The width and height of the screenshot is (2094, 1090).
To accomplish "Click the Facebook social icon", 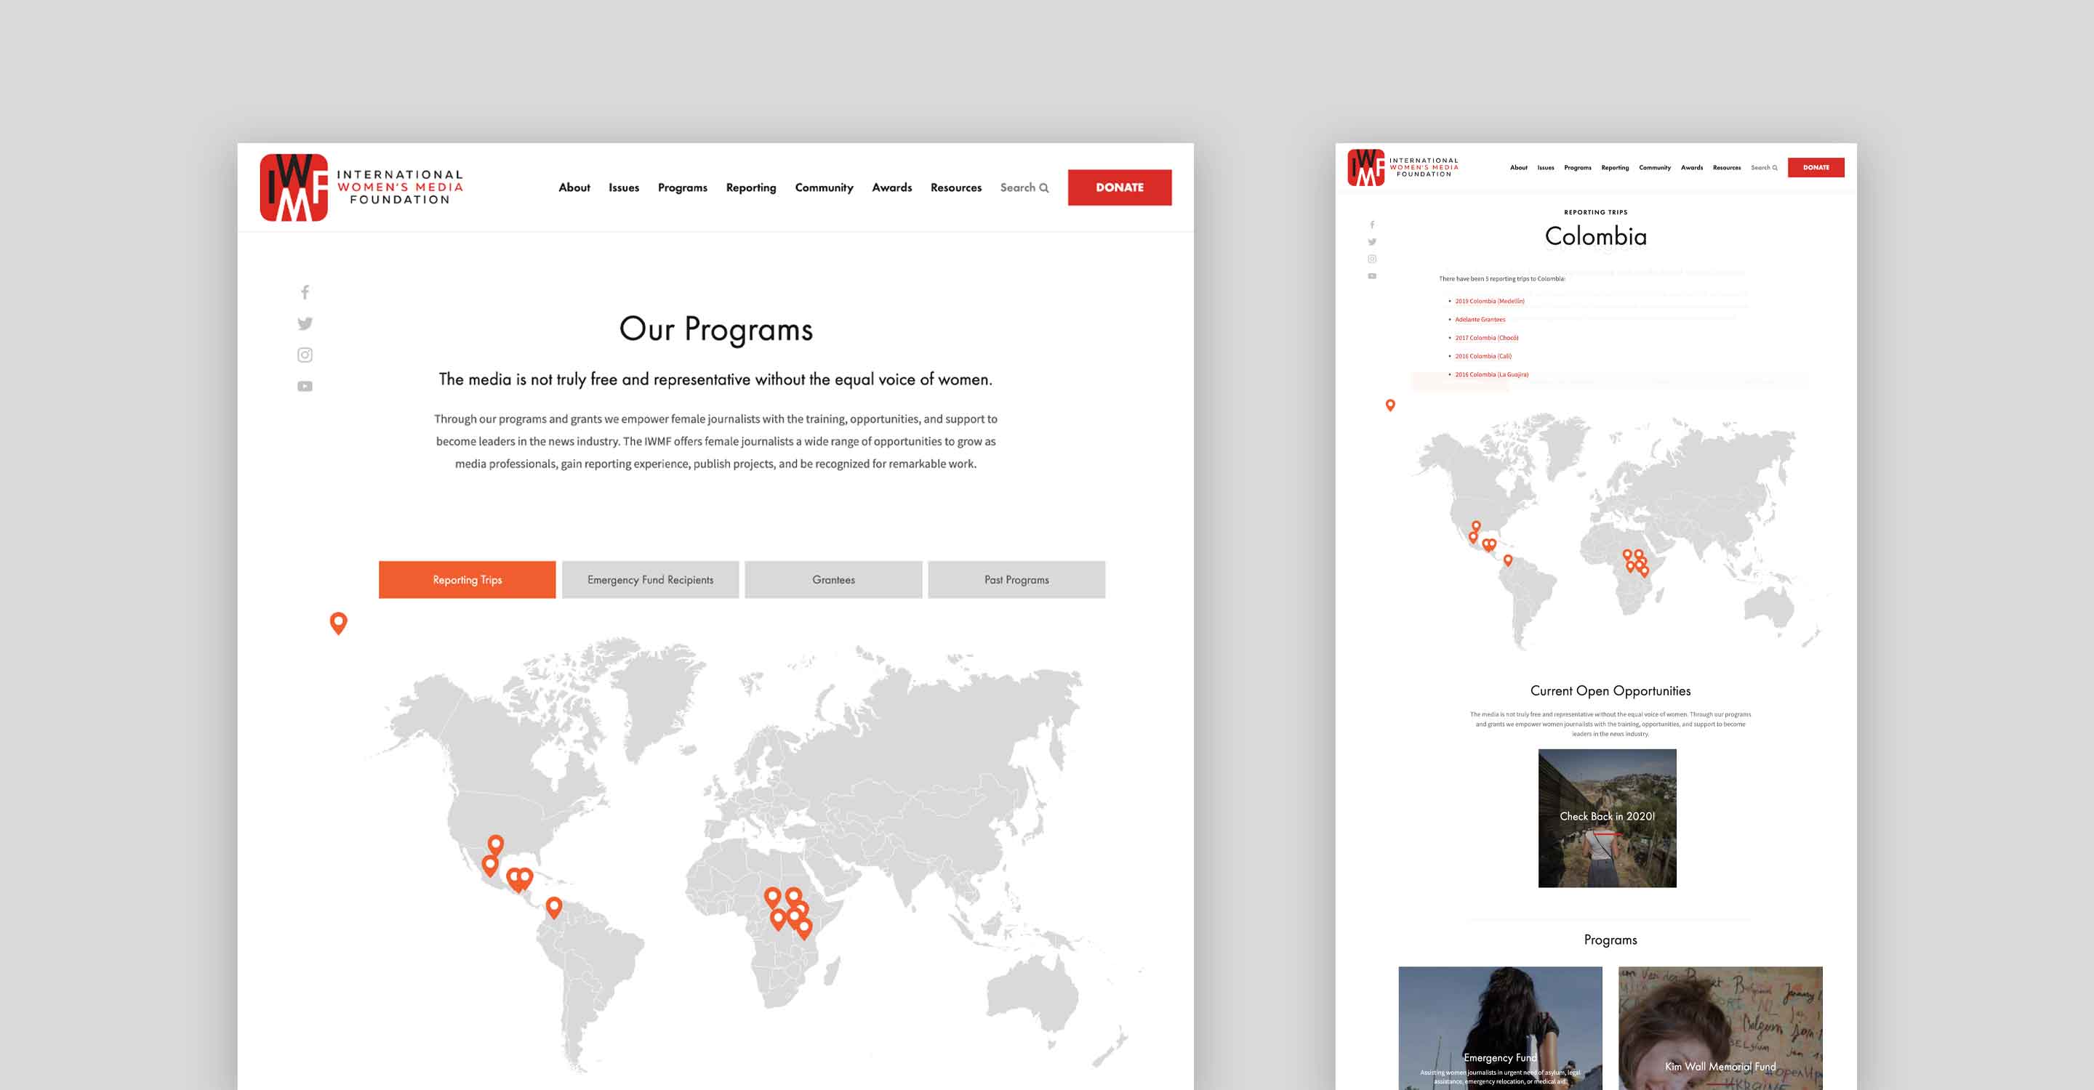I will [x=305, y=291].
